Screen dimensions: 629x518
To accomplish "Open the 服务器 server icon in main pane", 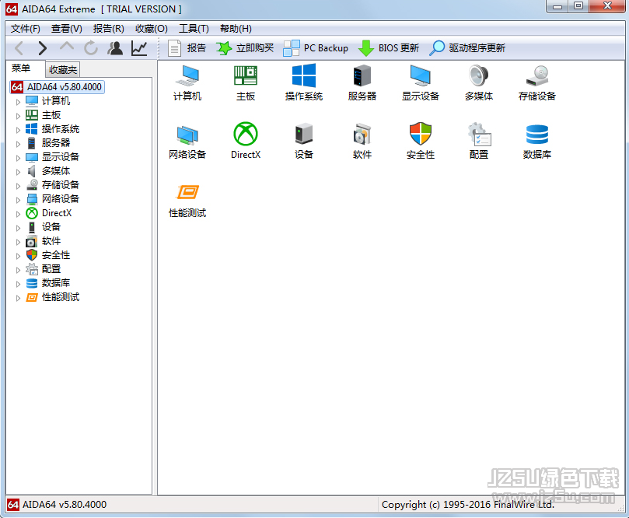I will coord(362,83).
